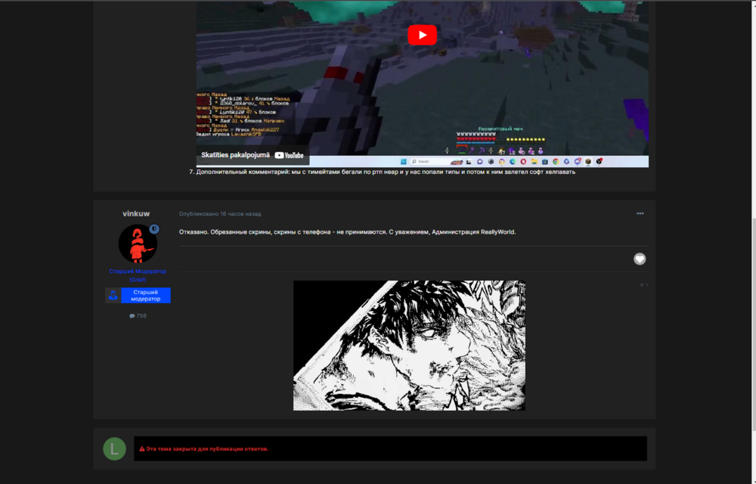
Task: React to vinkuw's post with heart
Action: [640, 259]
